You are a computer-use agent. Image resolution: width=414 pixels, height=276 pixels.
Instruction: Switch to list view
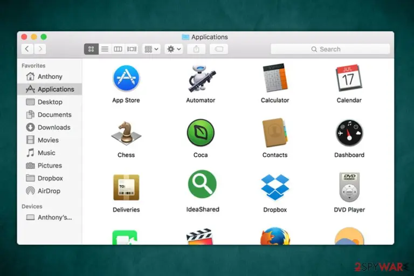(105, 49)
